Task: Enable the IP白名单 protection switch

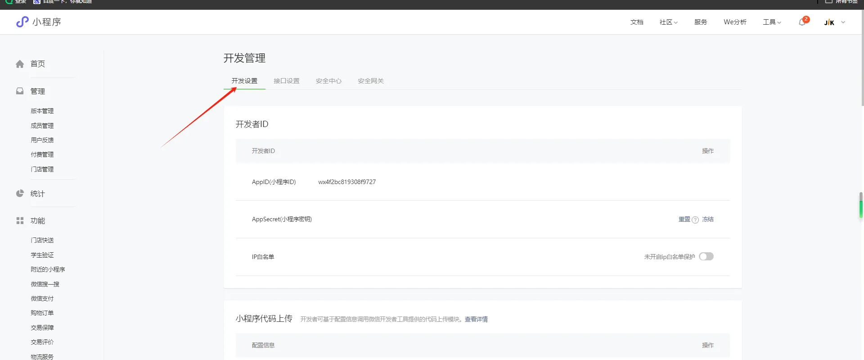Action: click(x=706, y=256)
